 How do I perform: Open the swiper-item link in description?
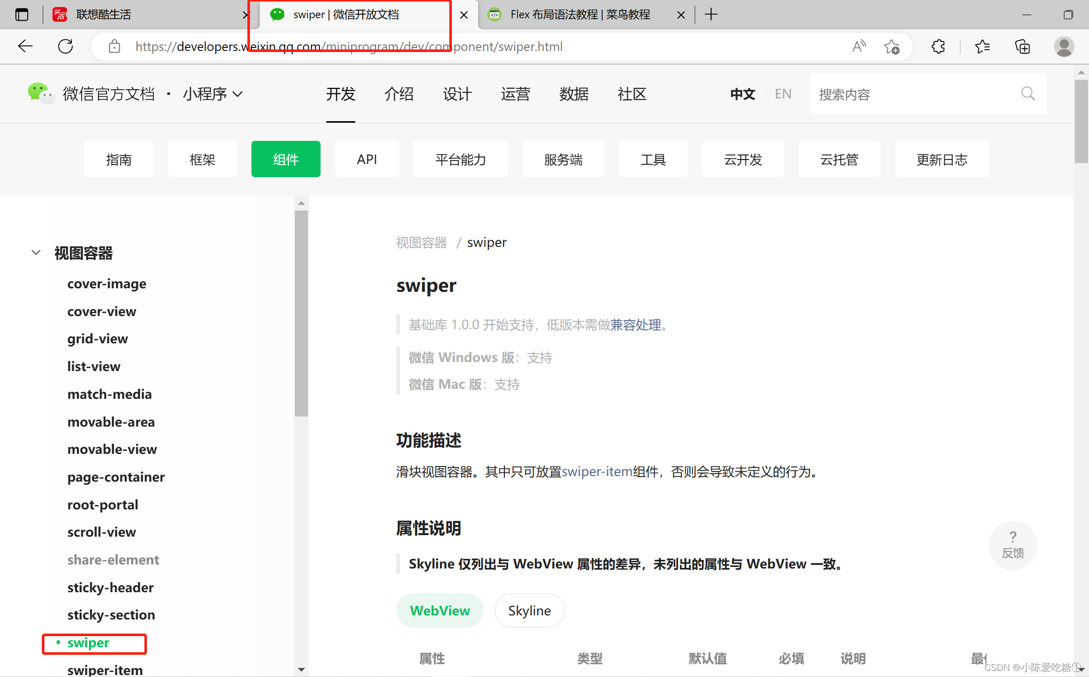pyautogui.click(x=597, y=472)
